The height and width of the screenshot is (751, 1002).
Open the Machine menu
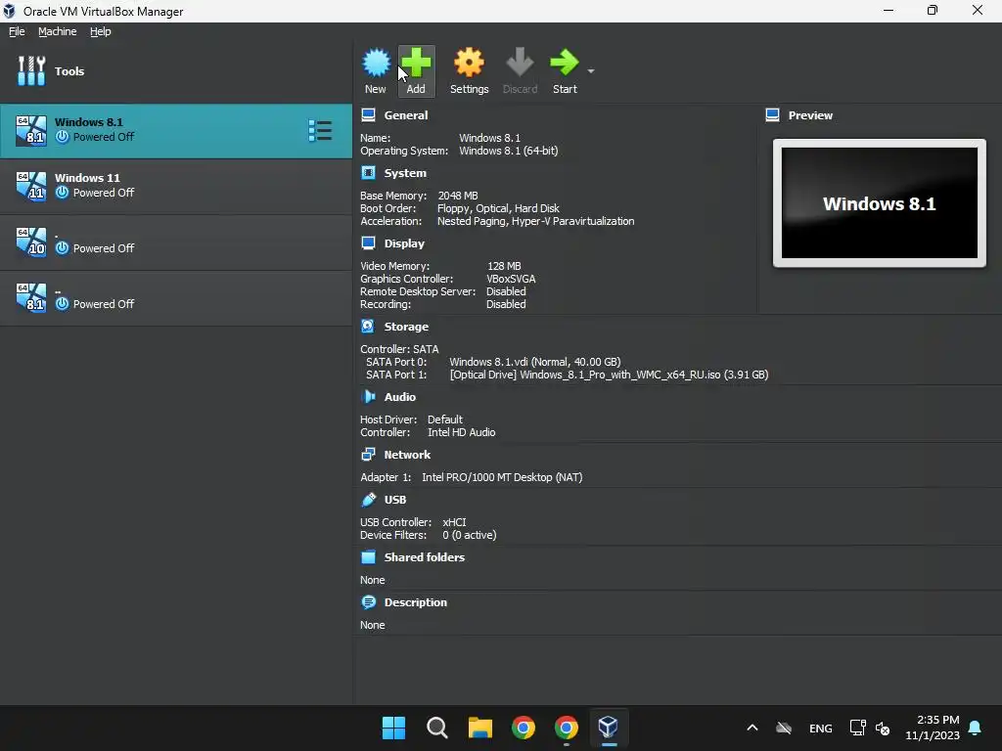tap(58, 31)
